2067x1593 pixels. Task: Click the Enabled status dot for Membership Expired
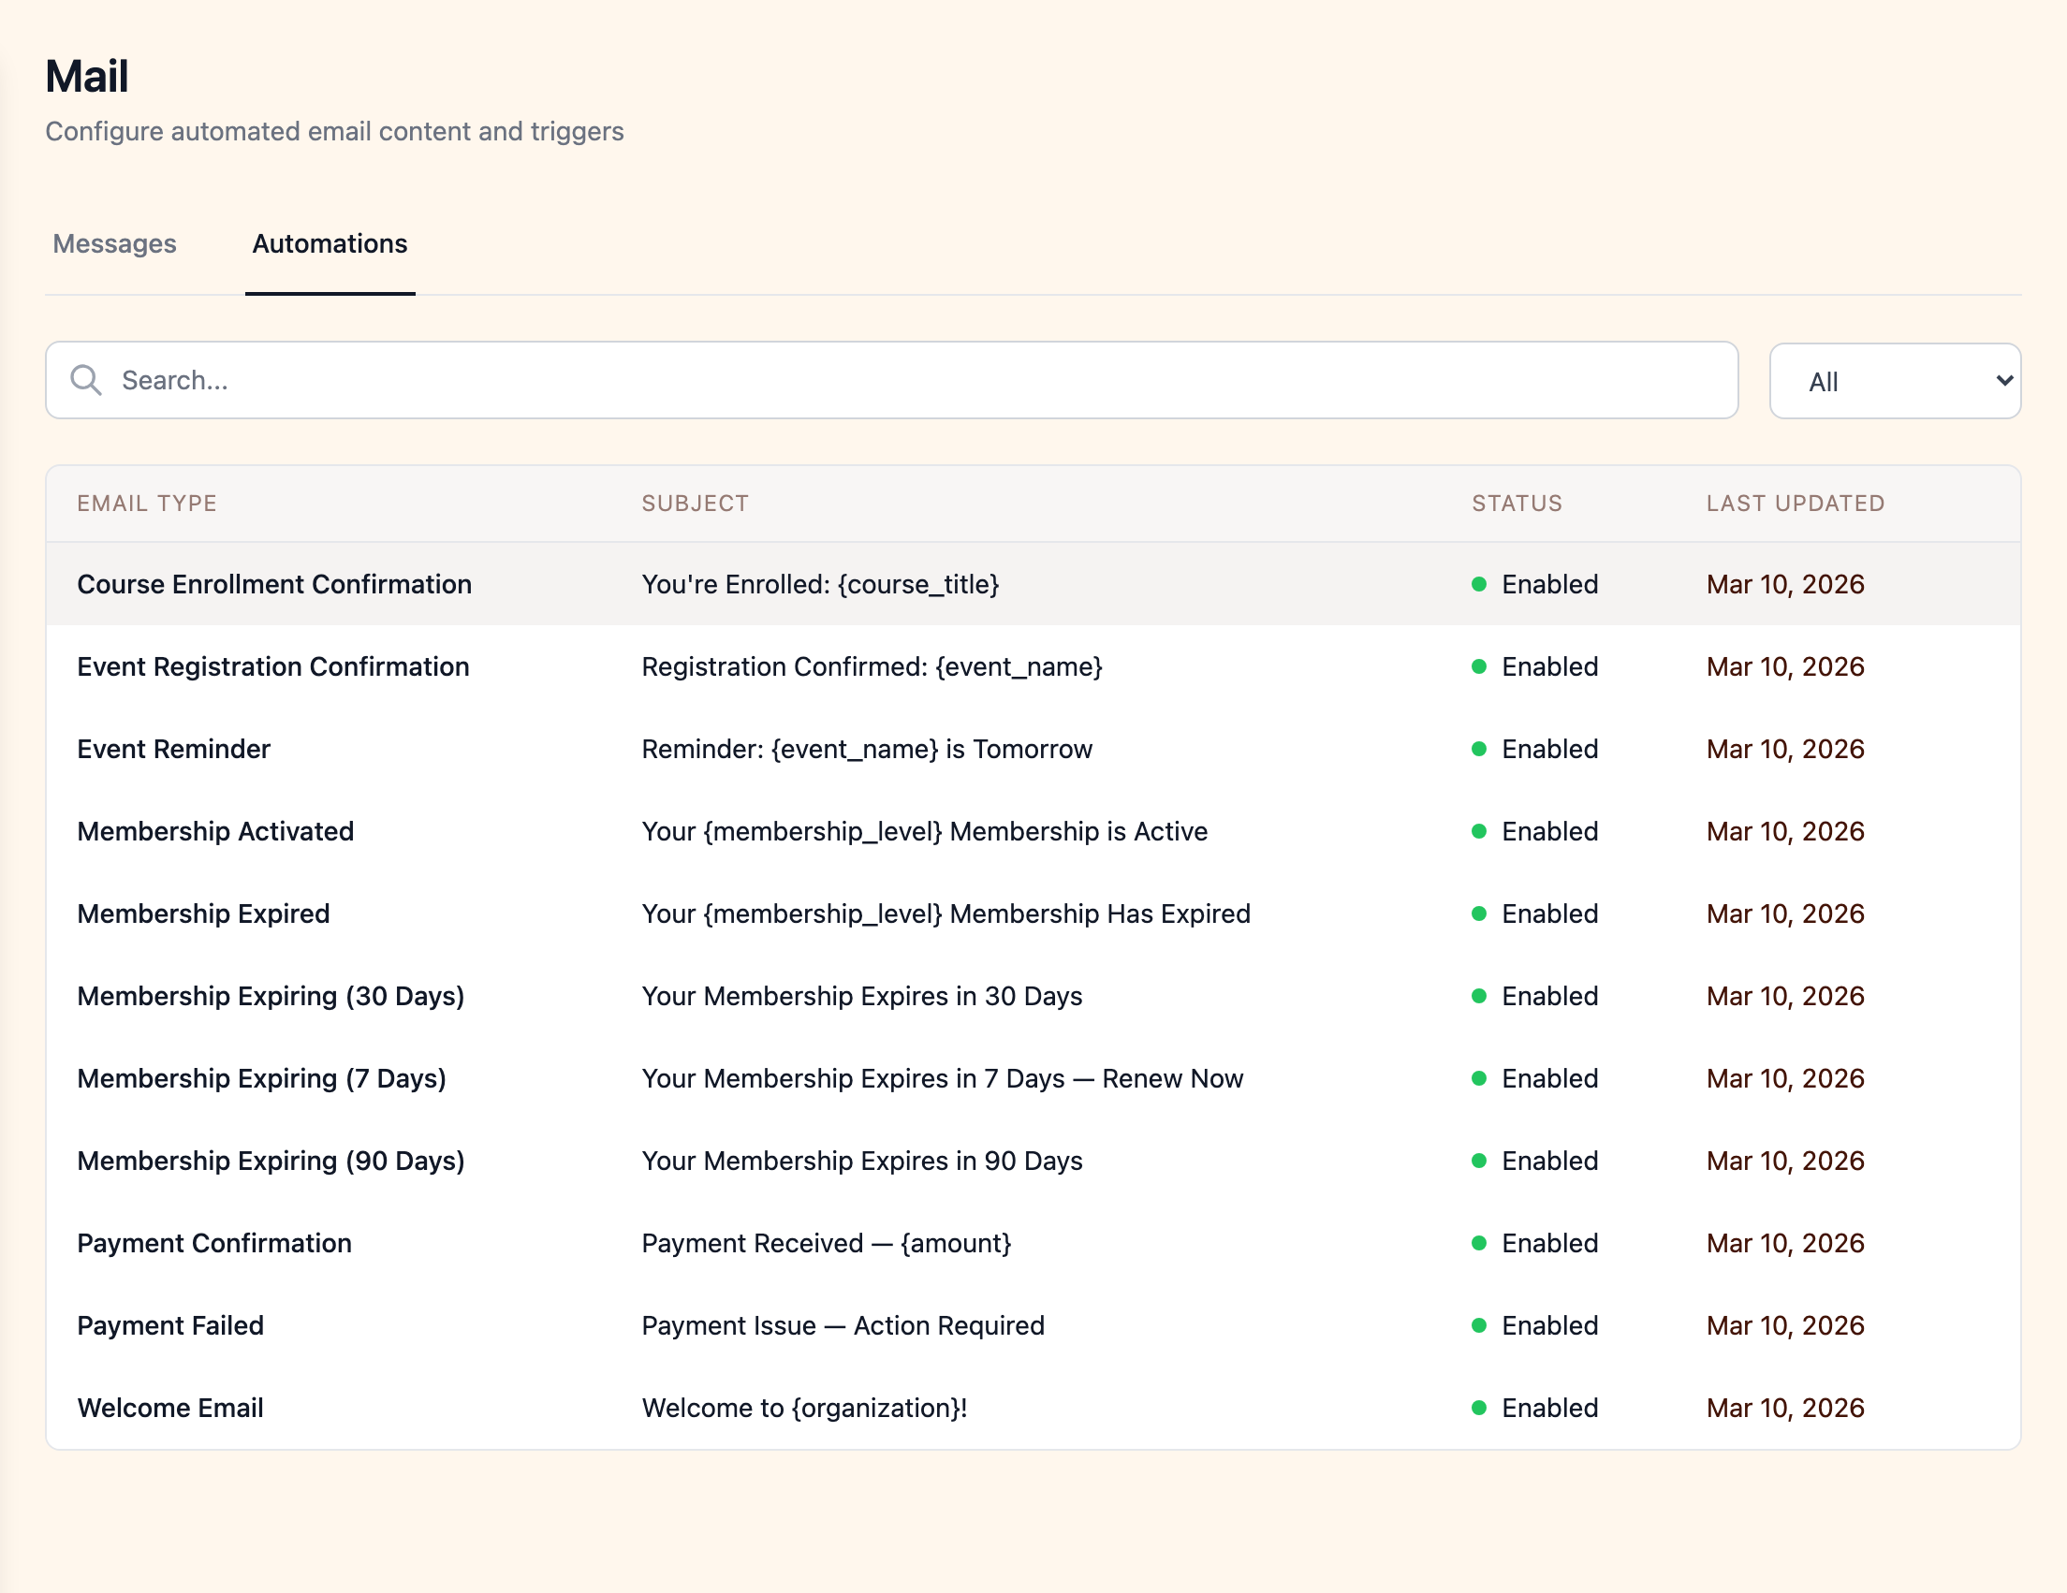[1479, 913]
